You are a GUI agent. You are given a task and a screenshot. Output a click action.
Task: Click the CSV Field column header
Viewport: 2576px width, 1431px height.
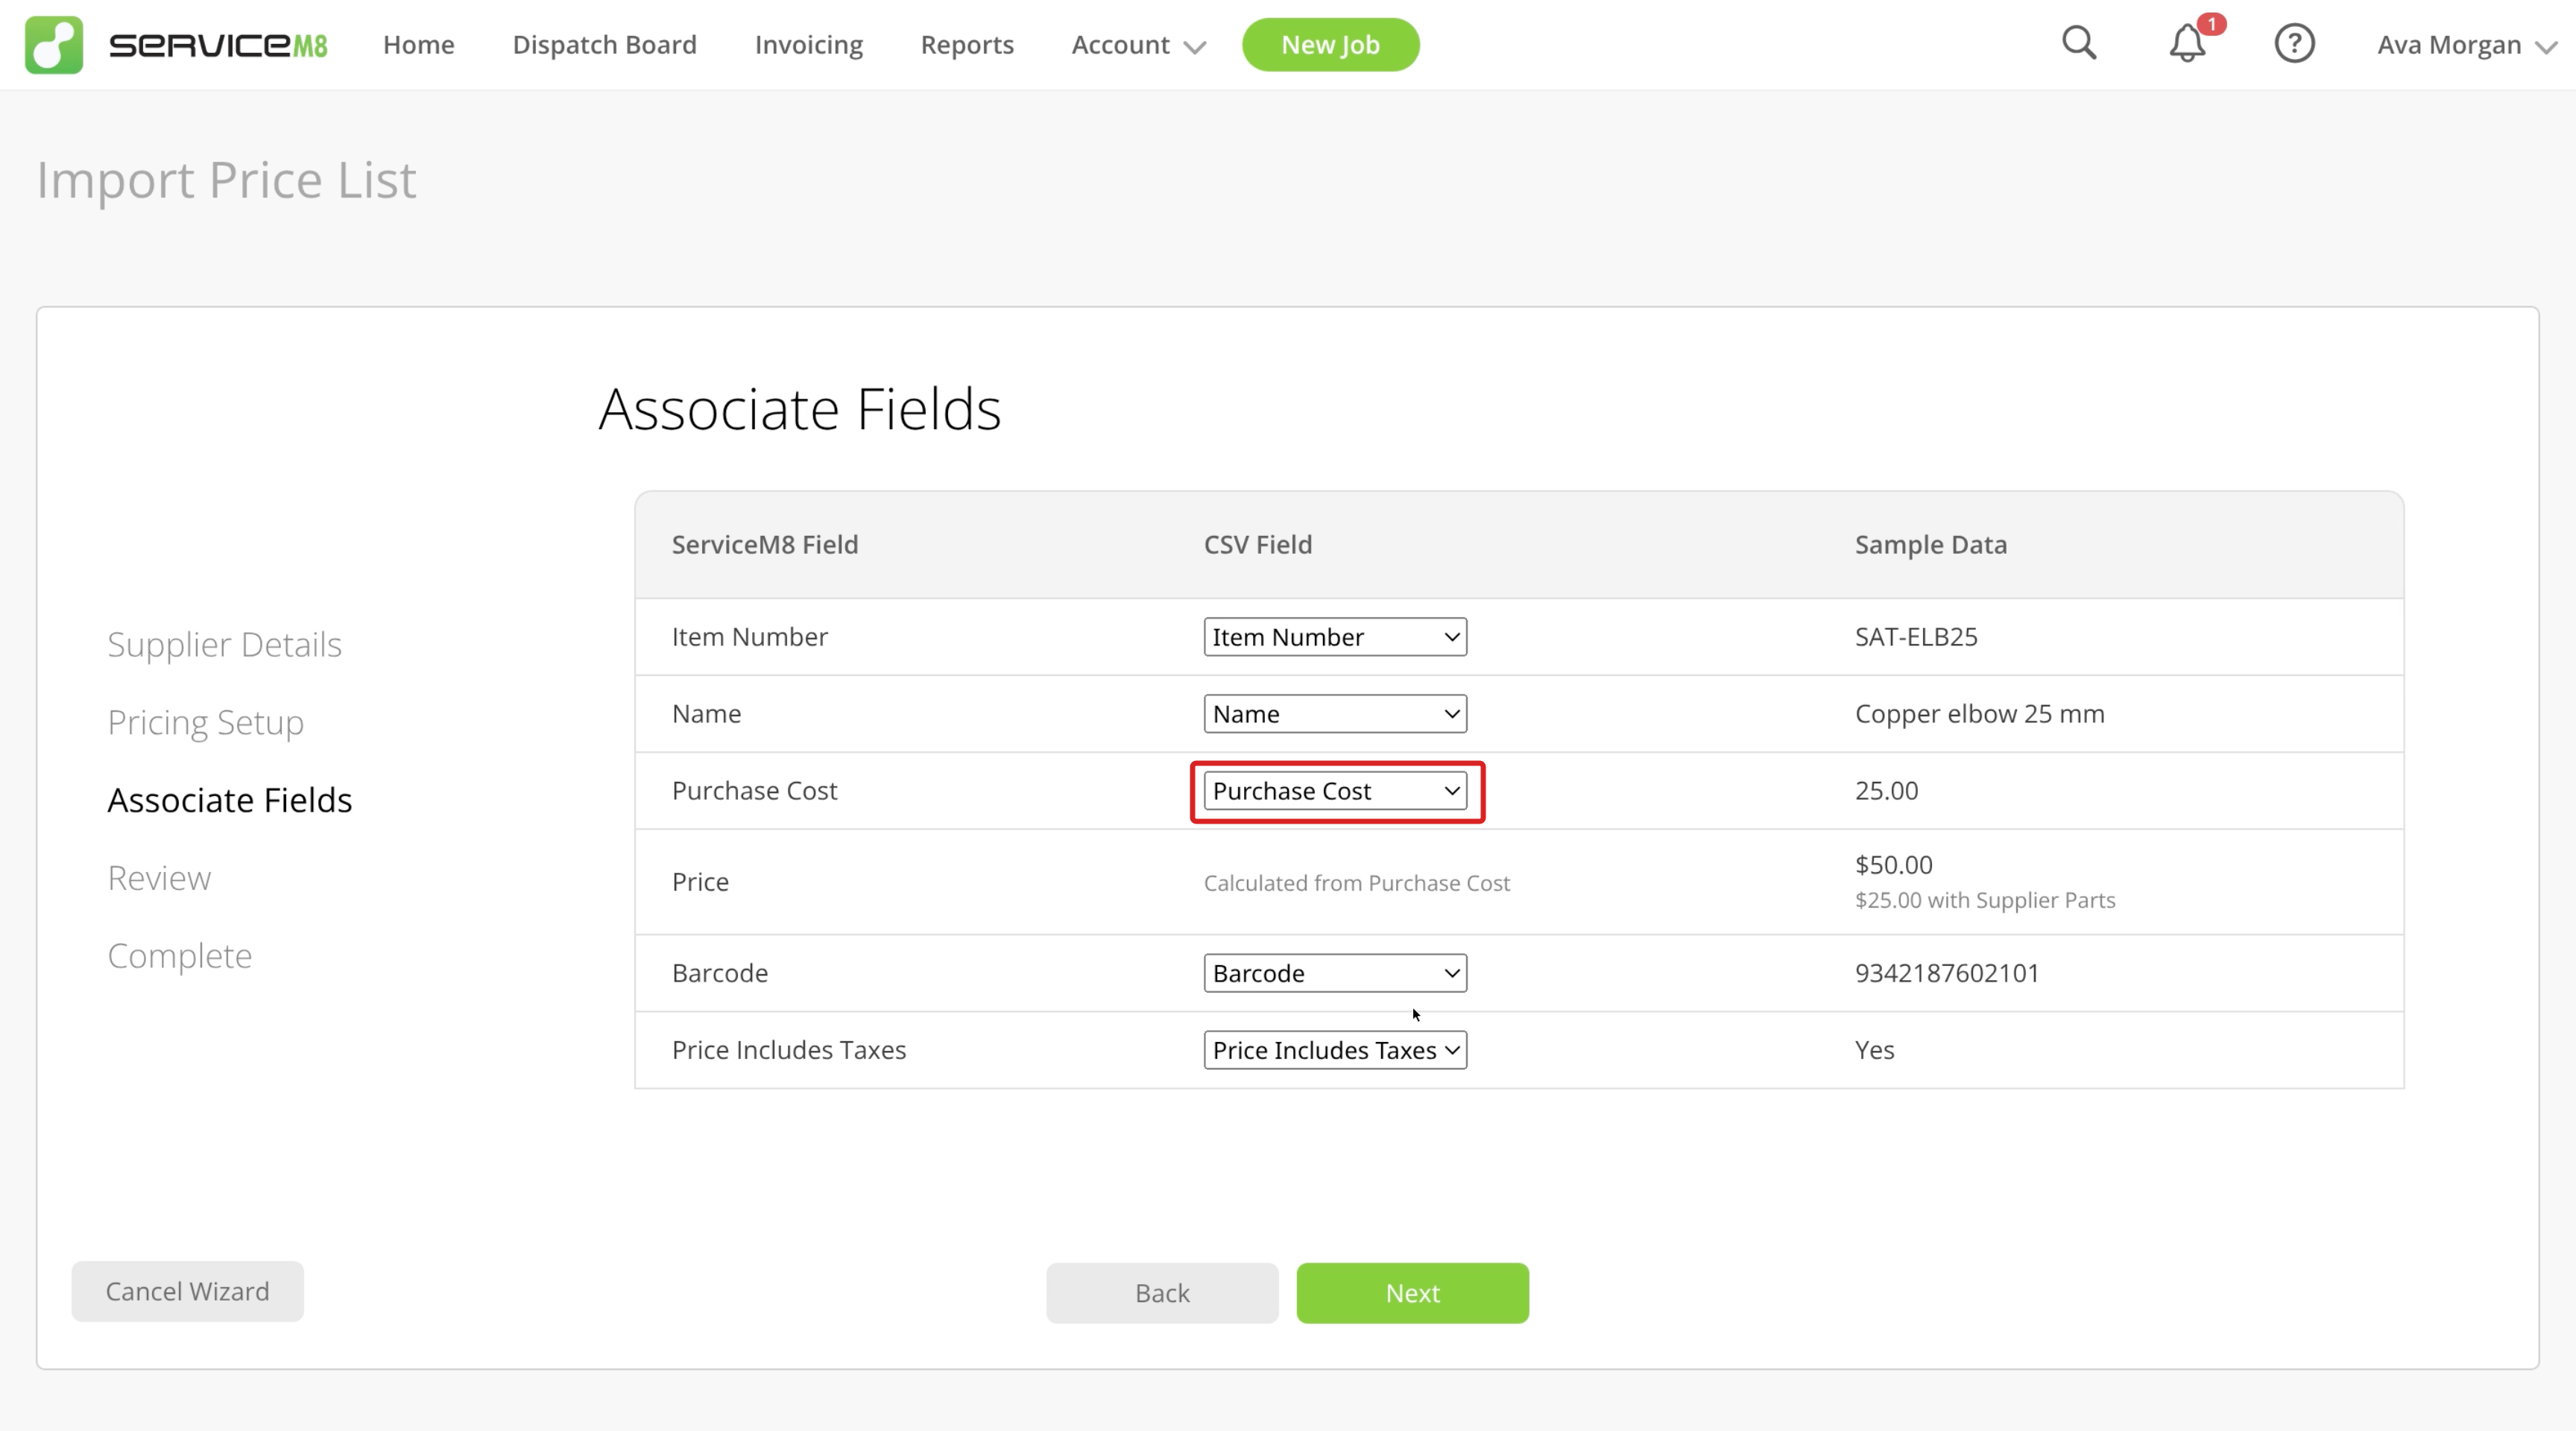click(1257, 545)
